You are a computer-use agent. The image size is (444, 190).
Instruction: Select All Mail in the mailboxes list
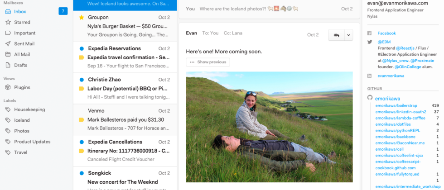pyautogui.click(x=22, y=54)
